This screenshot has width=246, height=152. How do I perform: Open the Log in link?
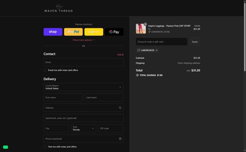(120, 55)
